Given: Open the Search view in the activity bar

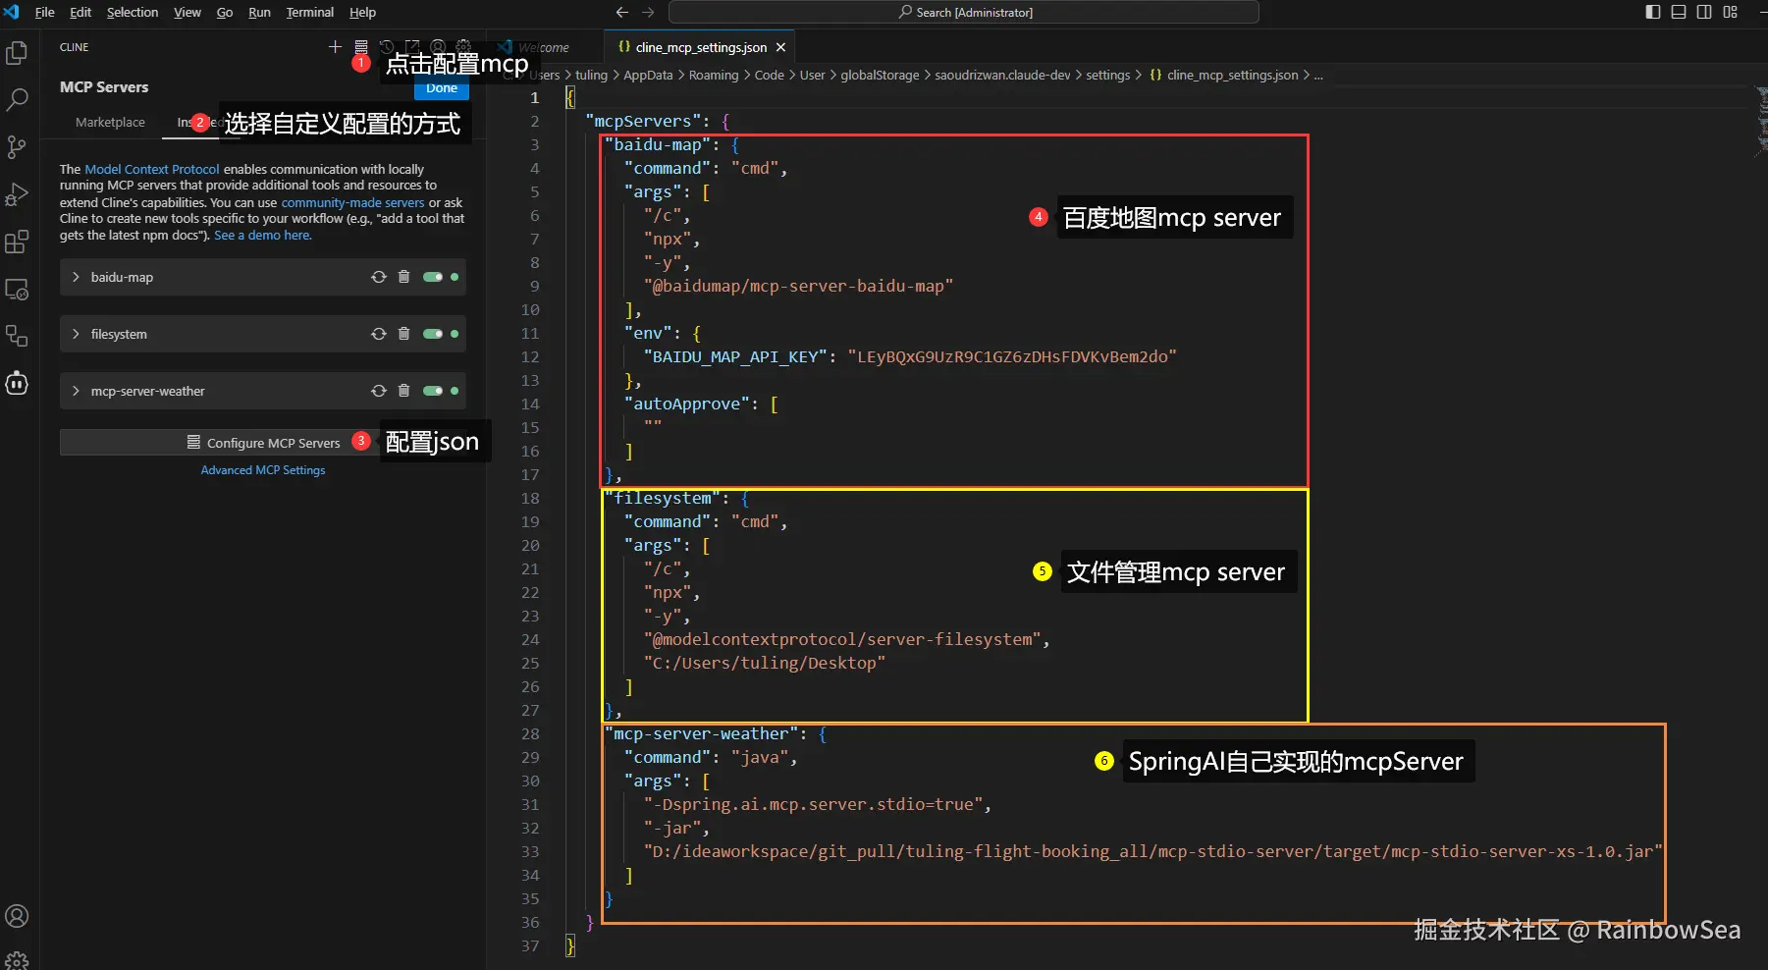Looking at the screenshot, I should click(x=17, y=99).
